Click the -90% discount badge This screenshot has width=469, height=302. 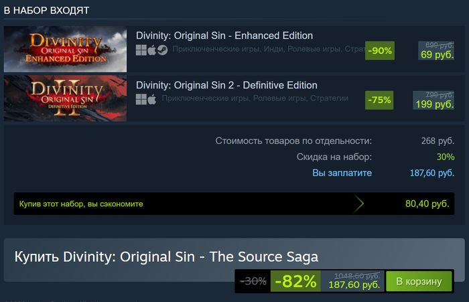[380, 50]
